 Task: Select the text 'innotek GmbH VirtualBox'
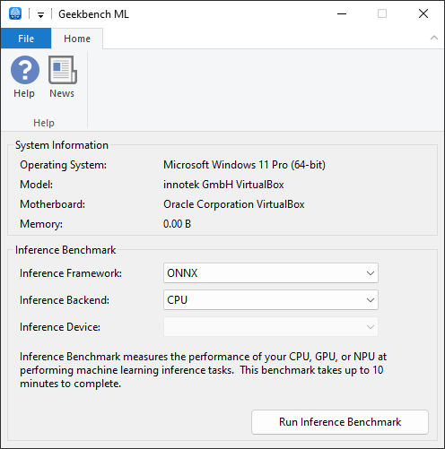coord(223,185)
